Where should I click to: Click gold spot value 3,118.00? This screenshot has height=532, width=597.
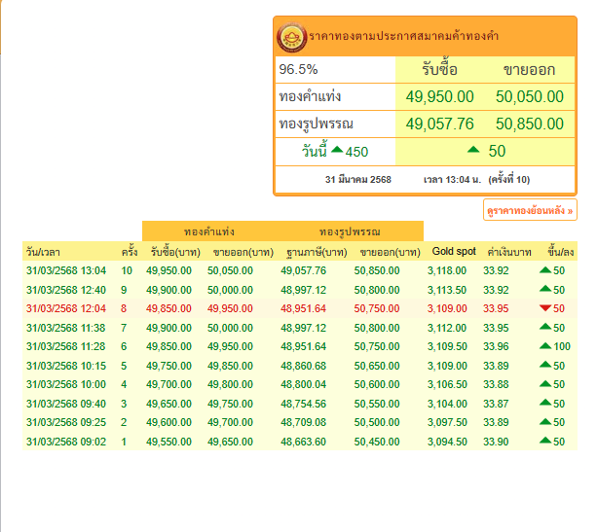pos(447,270)
